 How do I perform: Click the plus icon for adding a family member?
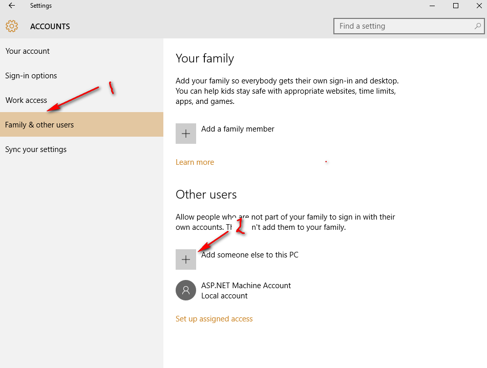(186, 134)
